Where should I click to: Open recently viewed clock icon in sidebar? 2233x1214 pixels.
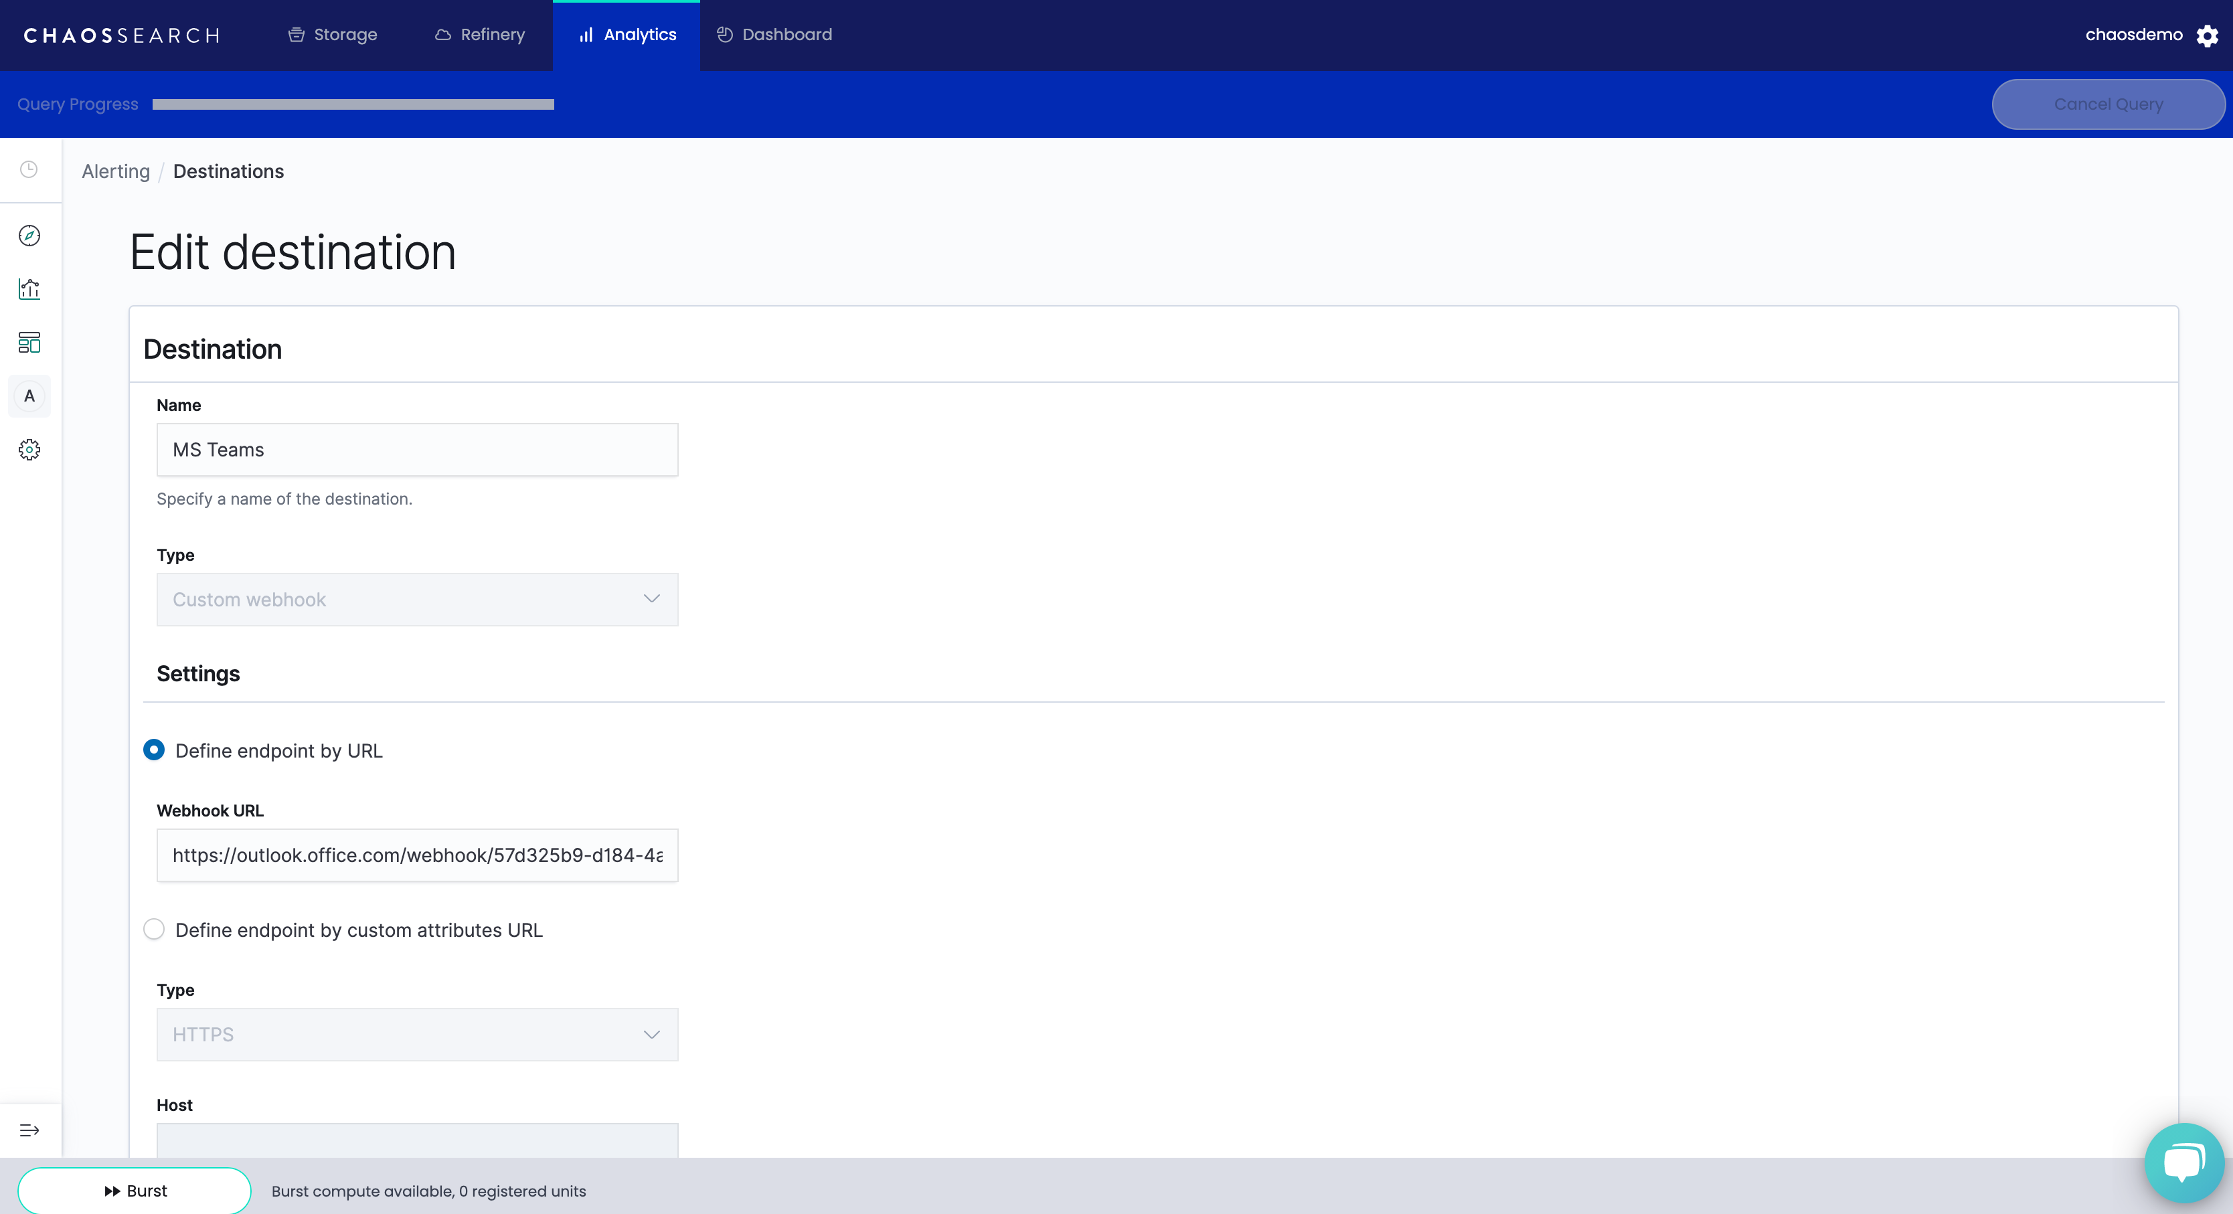point(29,170)
